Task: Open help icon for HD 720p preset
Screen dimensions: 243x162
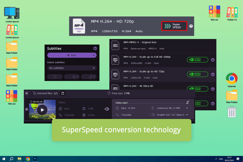Action: point(213,74)
